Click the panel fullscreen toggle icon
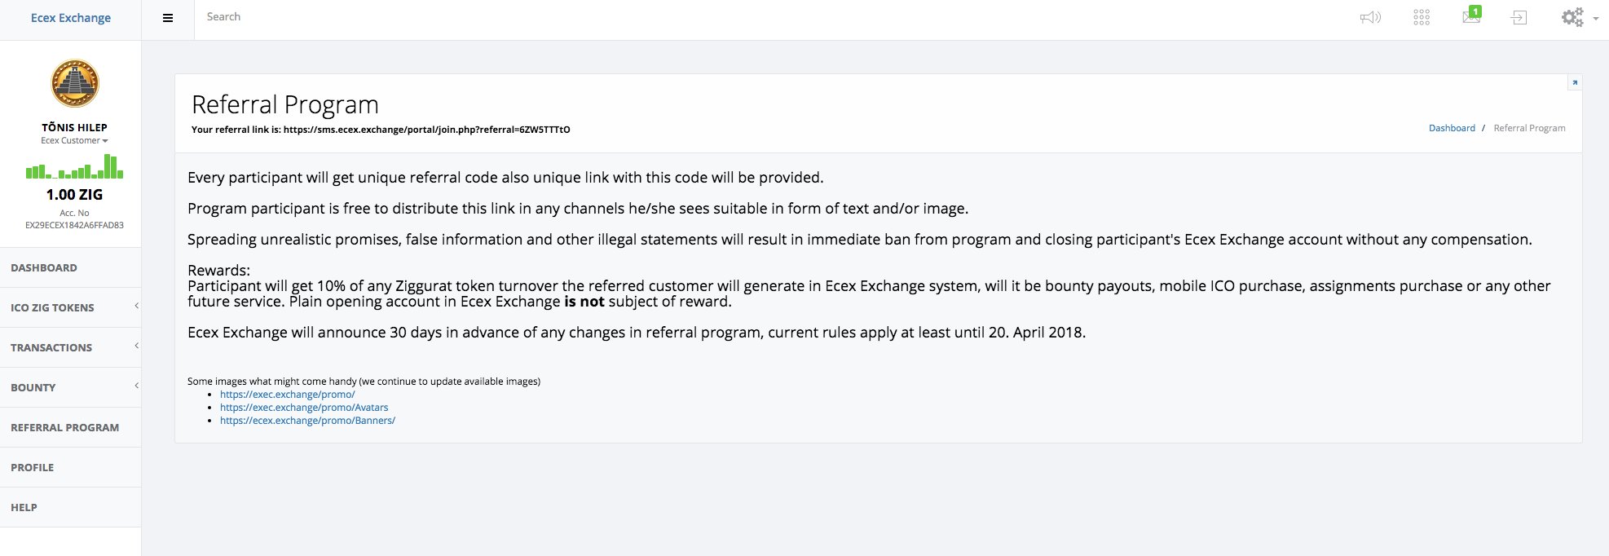The image size is (1609, 556). [1575, 82]
